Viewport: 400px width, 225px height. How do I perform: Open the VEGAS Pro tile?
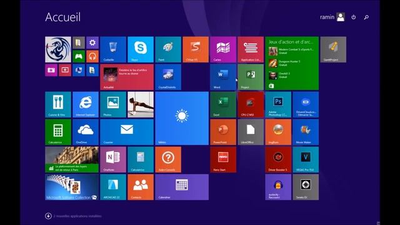click(x=306, y=160)
